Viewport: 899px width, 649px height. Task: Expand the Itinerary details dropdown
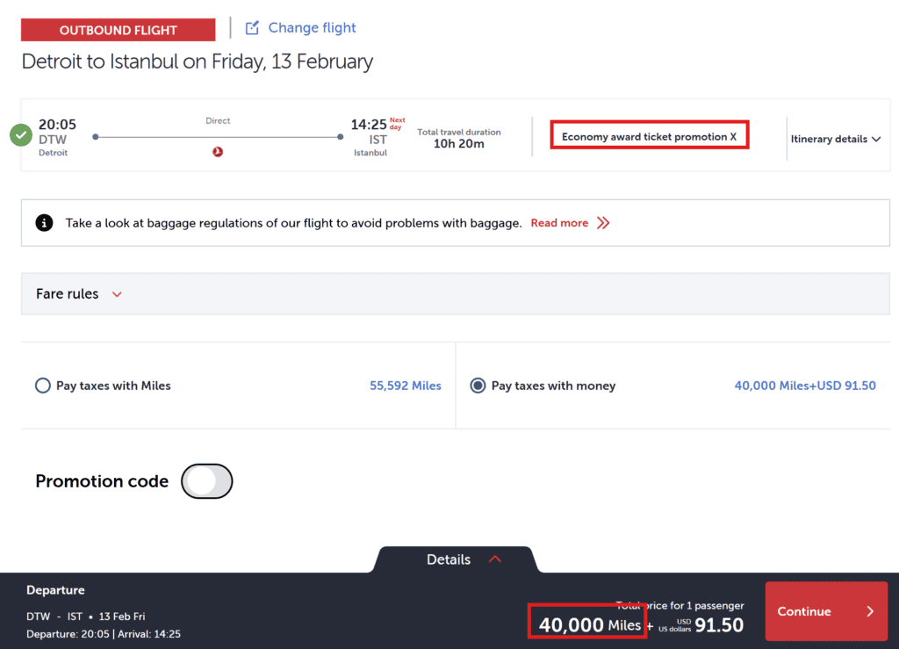click(x=835, y=139)
